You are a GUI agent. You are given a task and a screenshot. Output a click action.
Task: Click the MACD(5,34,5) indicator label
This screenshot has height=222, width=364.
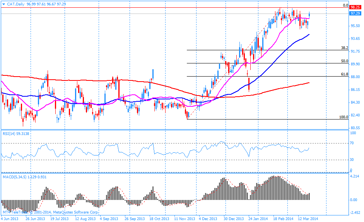coord(25,177)
